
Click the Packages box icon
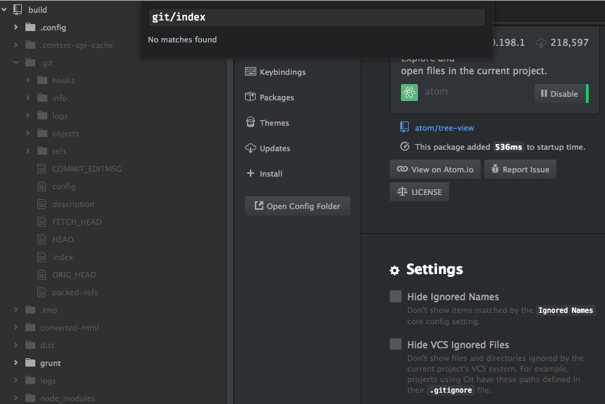251,97
